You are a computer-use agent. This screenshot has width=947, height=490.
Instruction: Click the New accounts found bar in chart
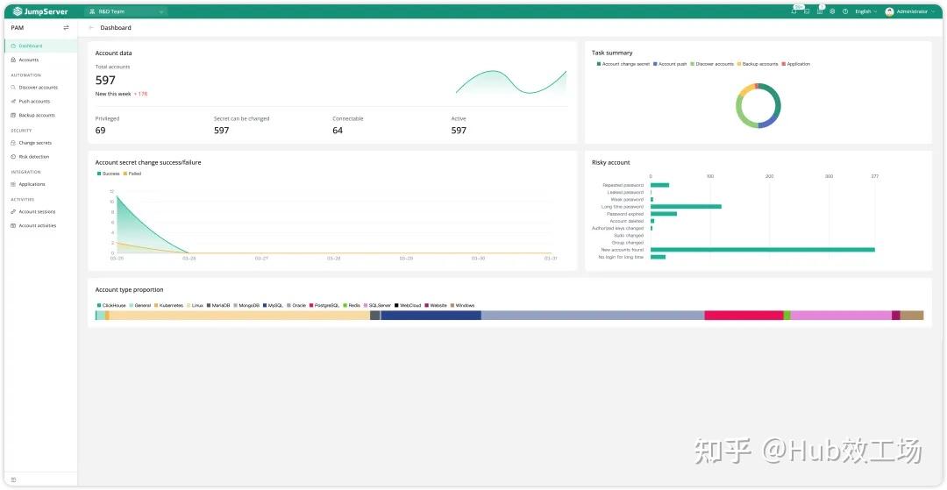(762, 250)
